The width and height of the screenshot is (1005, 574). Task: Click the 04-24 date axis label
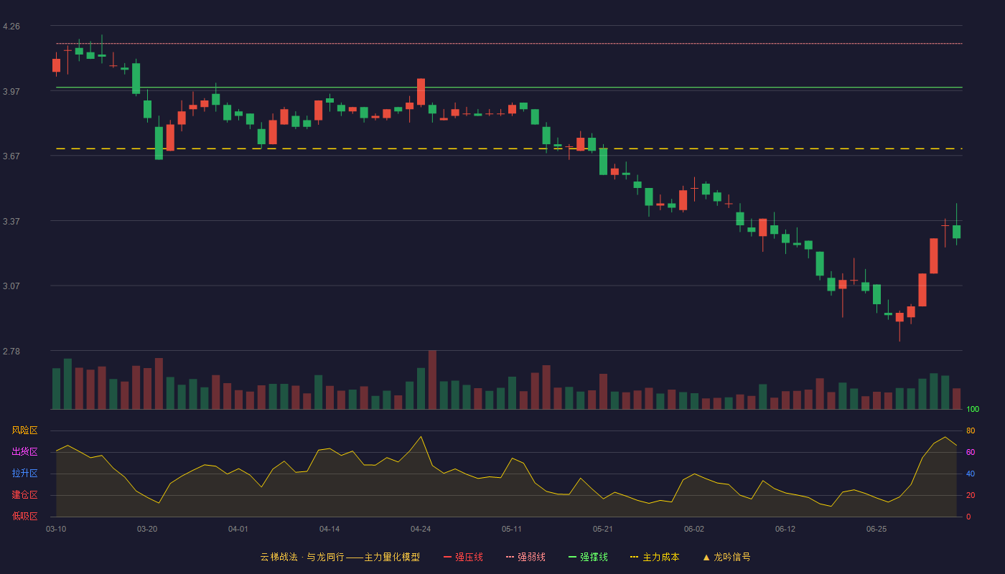click(421, 529)
